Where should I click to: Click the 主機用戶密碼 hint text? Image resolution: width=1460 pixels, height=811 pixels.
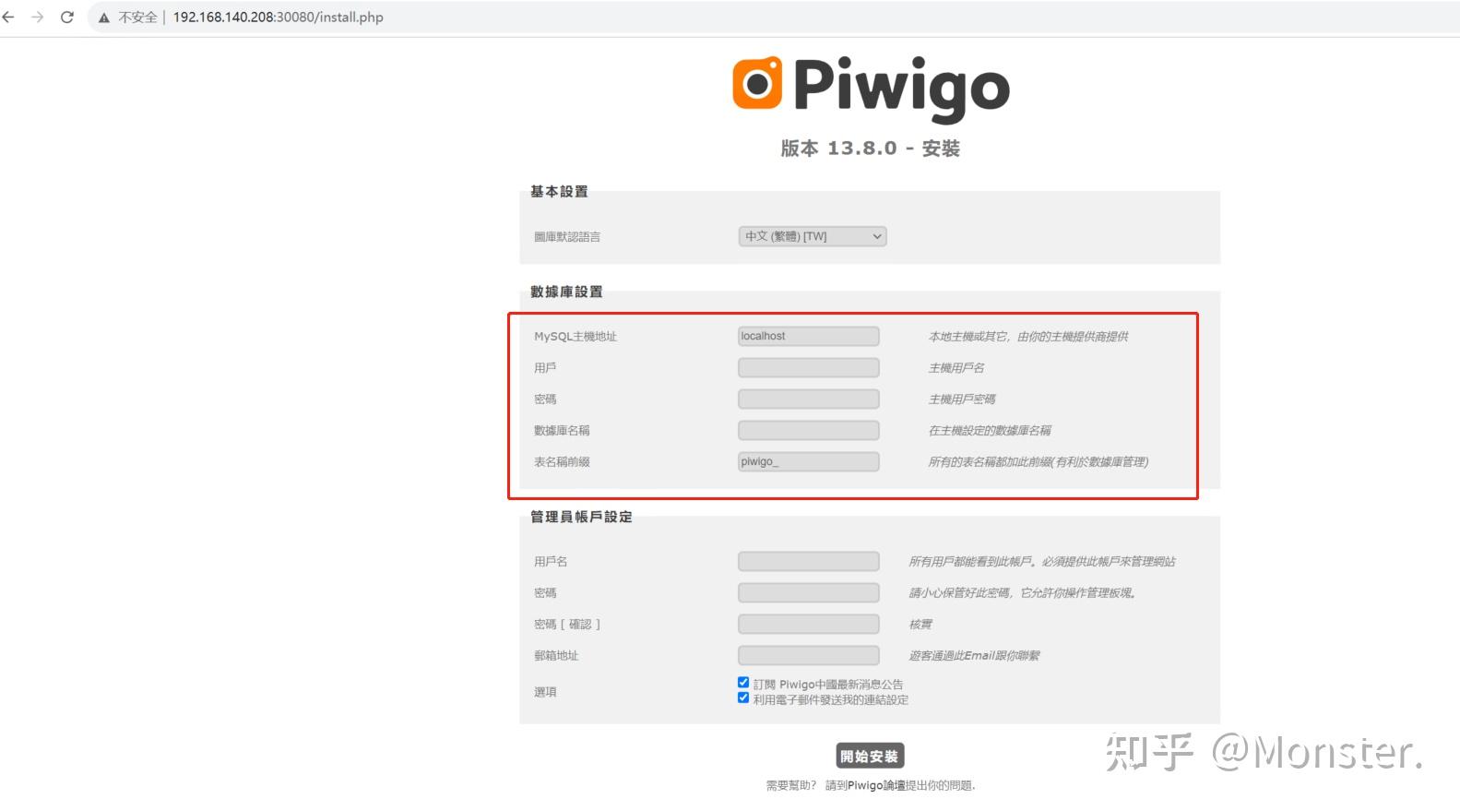(962, 399)
